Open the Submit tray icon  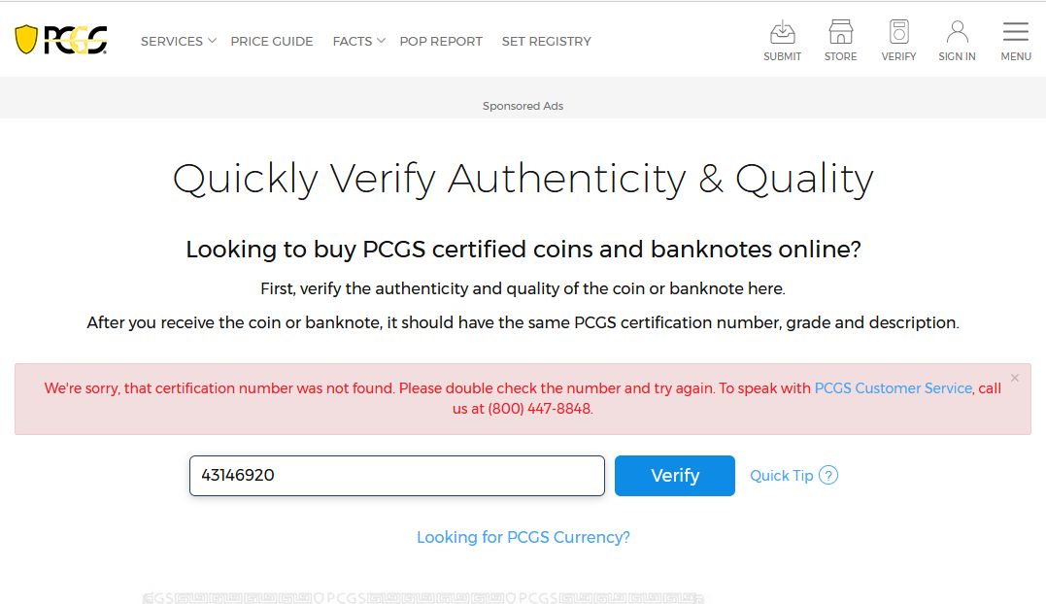click(x=782, y=33)
